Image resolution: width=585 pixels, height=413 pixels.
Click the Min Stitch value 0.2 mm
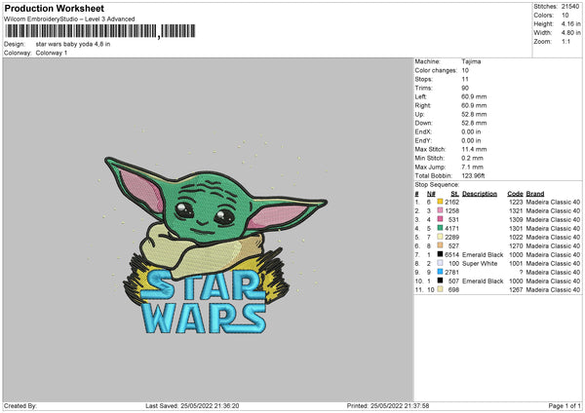tap(472, 158)
